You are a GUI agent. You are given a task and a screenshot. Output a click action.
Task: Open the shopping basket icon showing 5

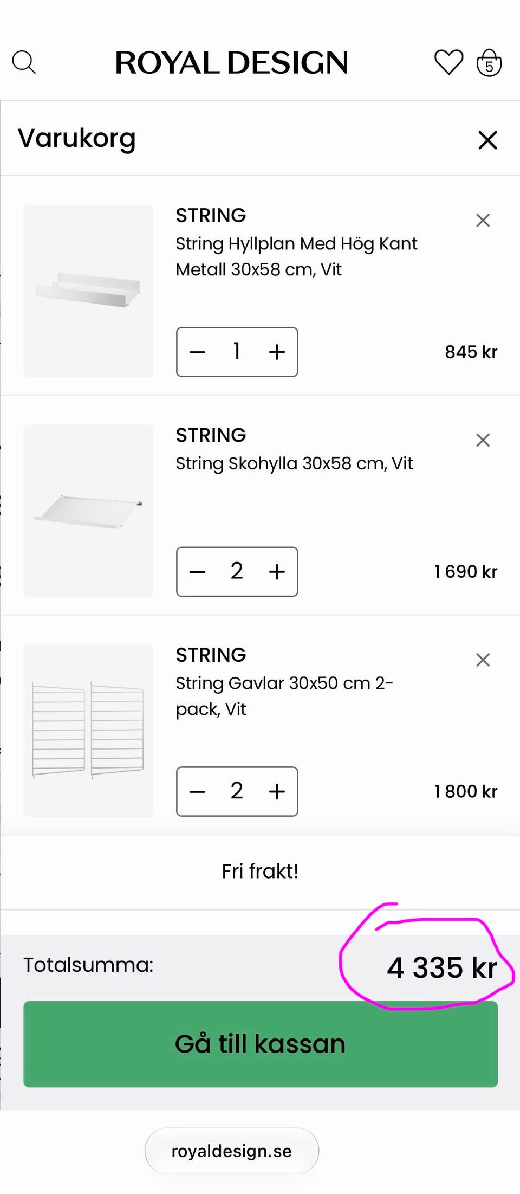489,62
